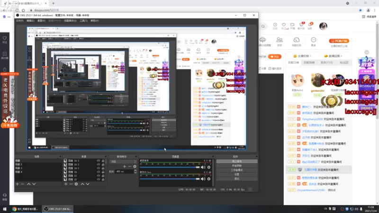Open the 工具(T) menu in OBS
379x213 pixels.
click(83, 21)
